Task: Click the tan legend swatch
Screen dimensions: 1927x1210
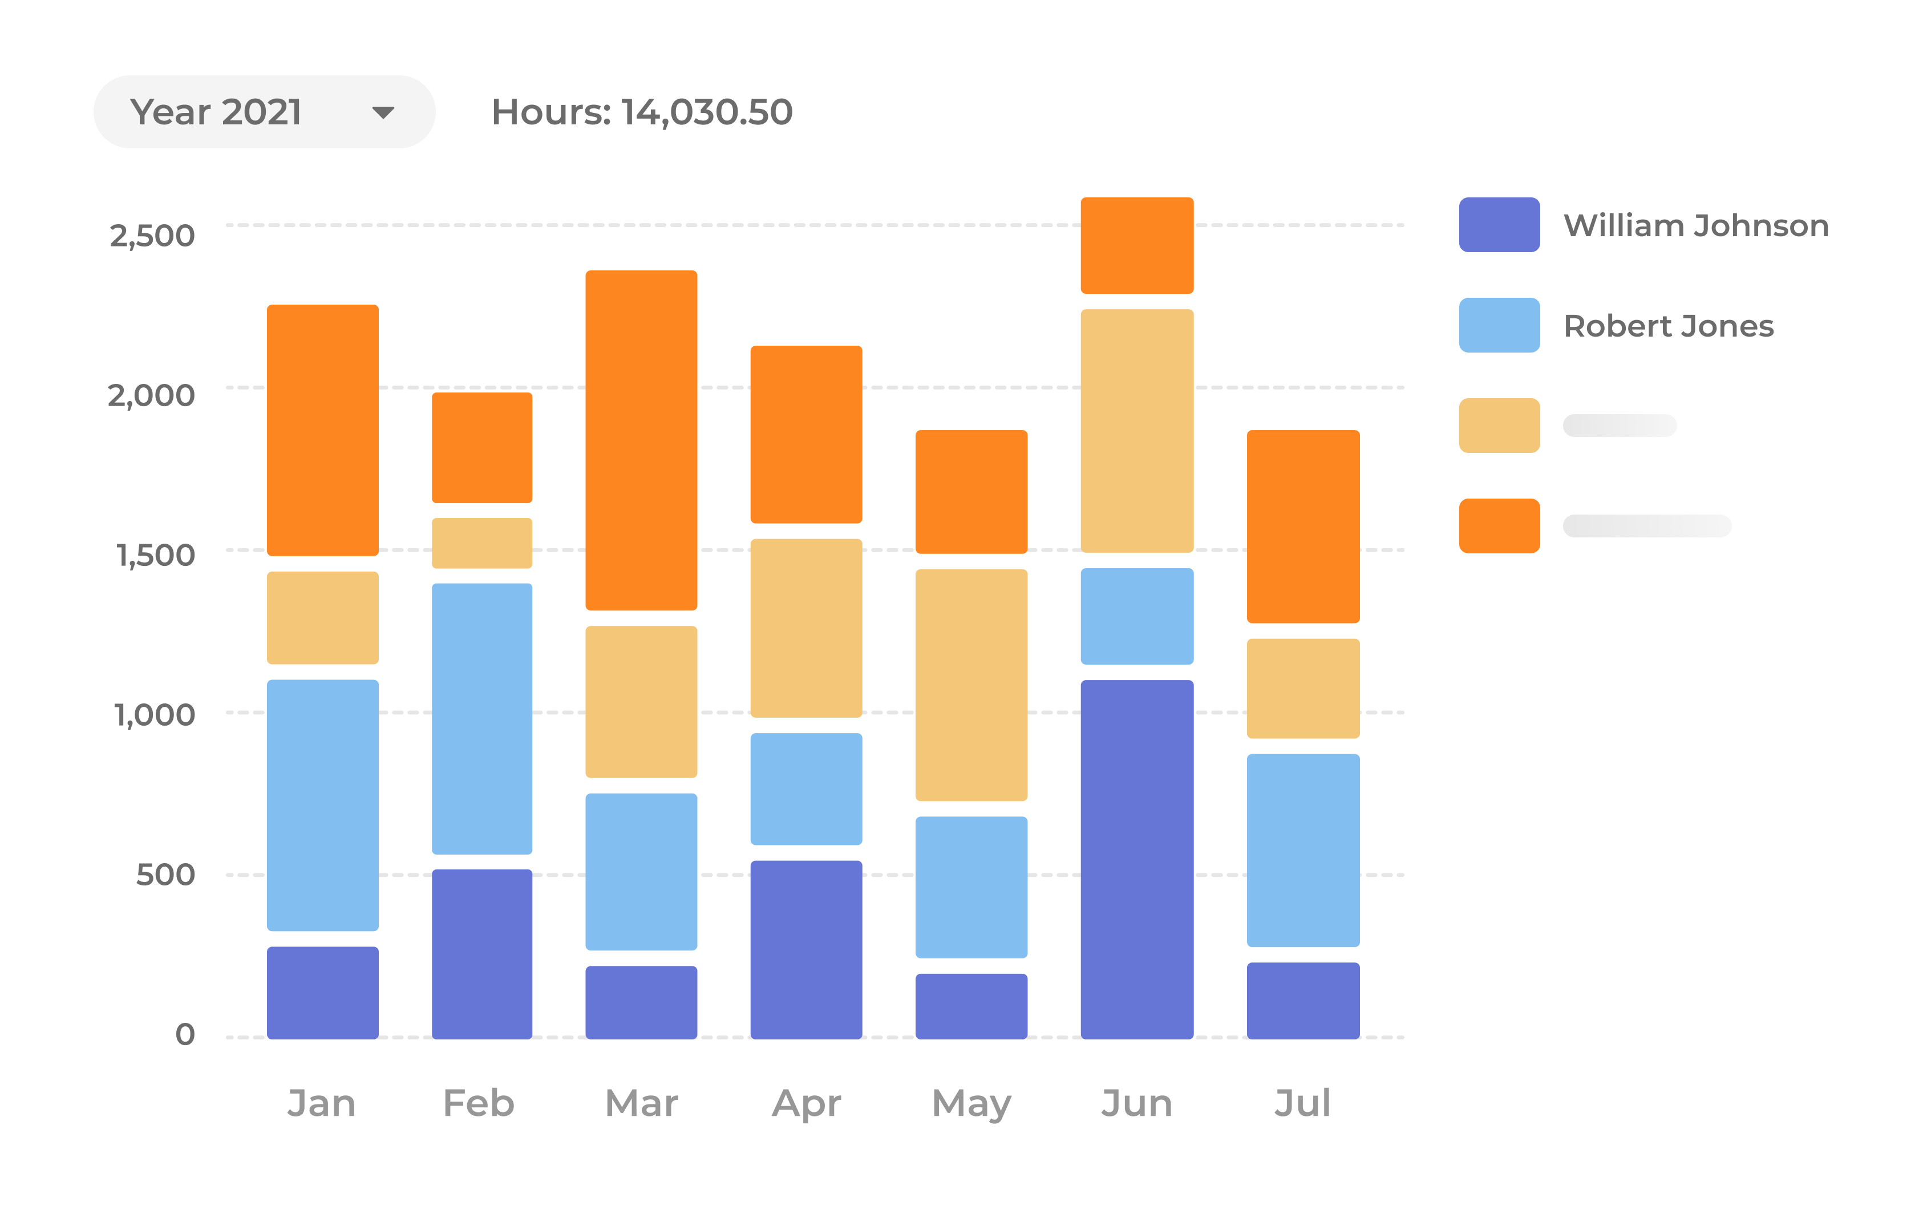Action: (1499, 426)
